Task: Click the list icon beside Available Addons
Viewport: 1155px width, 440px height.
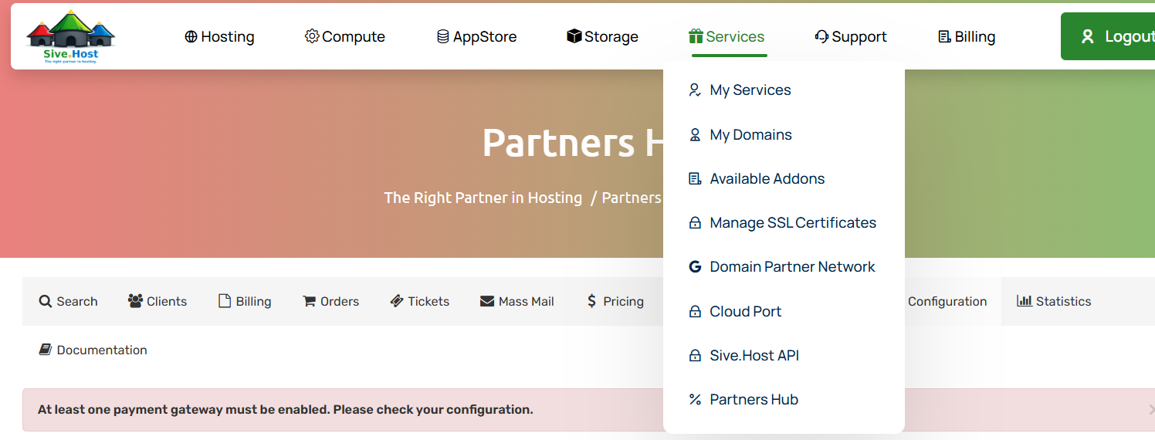Action: pos(695,178)
